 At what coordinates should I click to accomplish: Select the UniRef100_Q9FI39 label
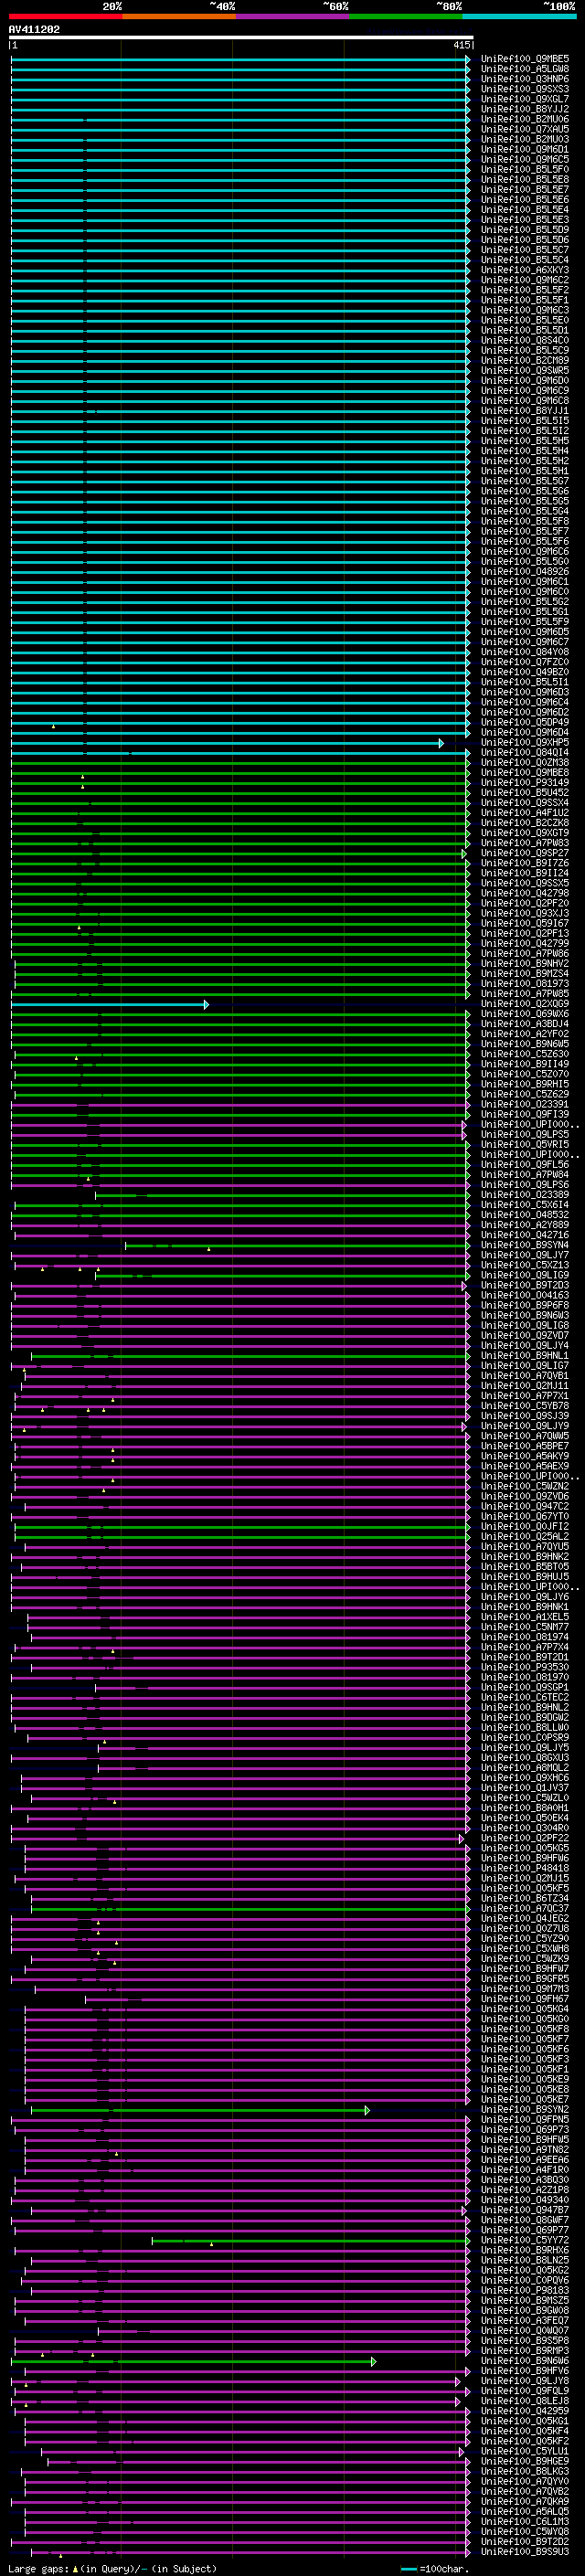coord(525,1114)
